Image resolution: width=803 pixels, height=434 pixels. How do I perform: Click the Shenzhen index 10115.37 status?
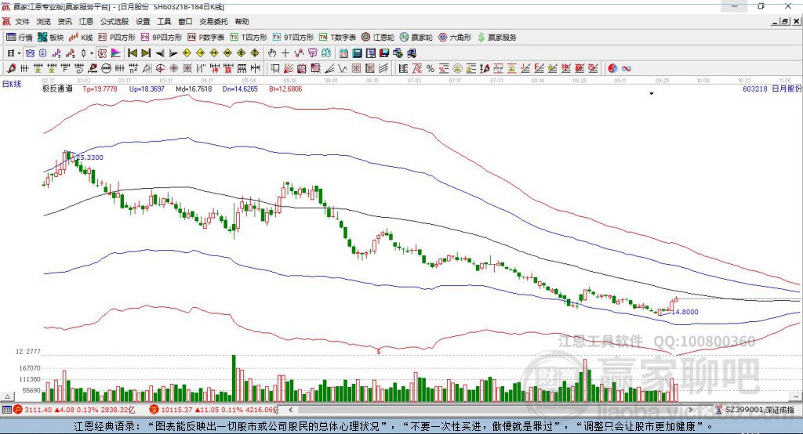click(213, 410)
